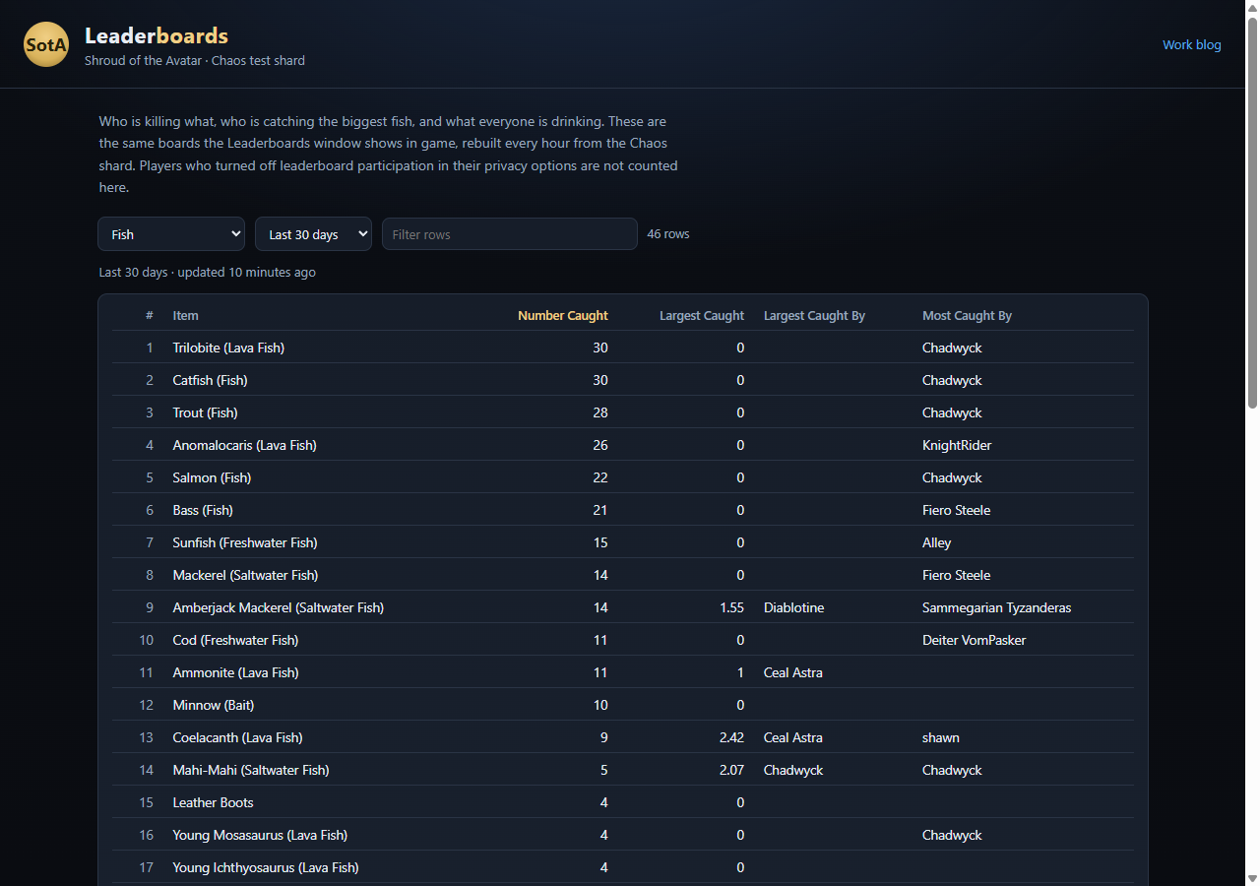Screen dimensions: 1260x886
Task: Click Ammonite (Lava Fish) item
Action: click(235, 672)
